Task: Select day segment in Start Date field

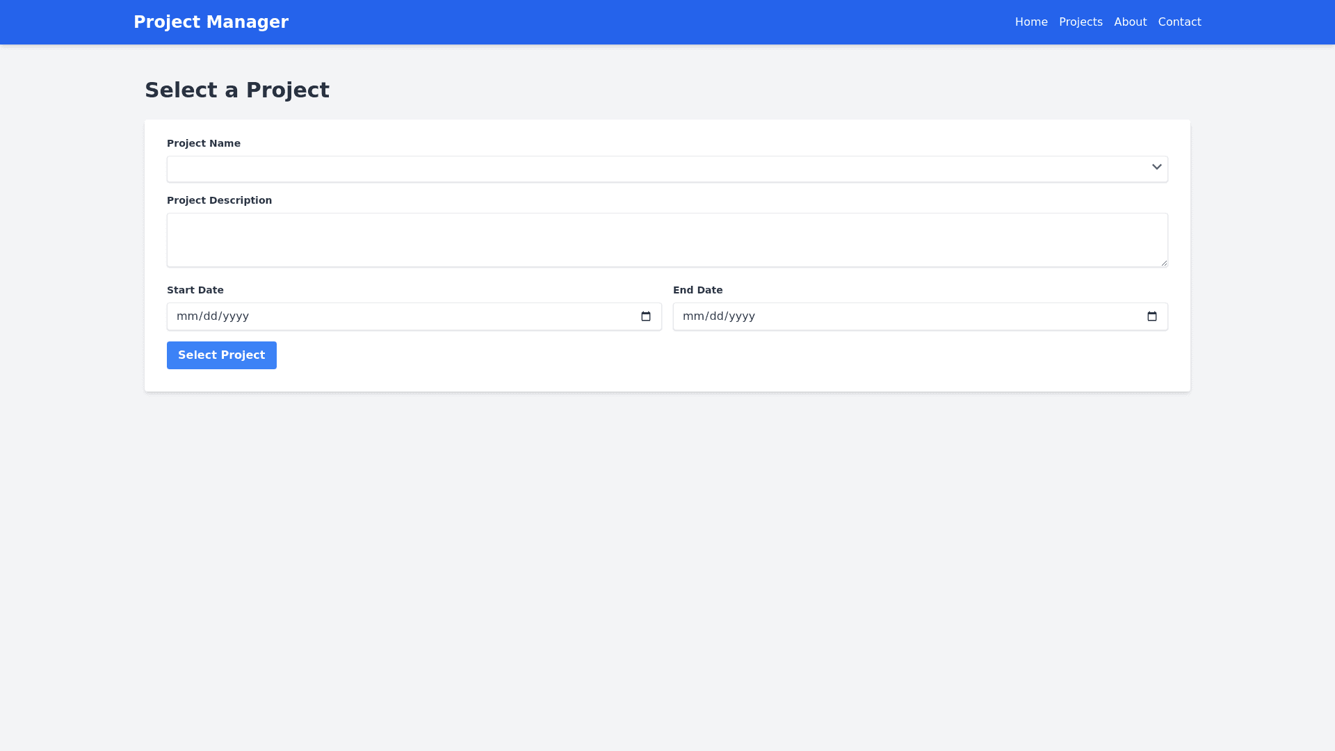Action: coord(209,316)
